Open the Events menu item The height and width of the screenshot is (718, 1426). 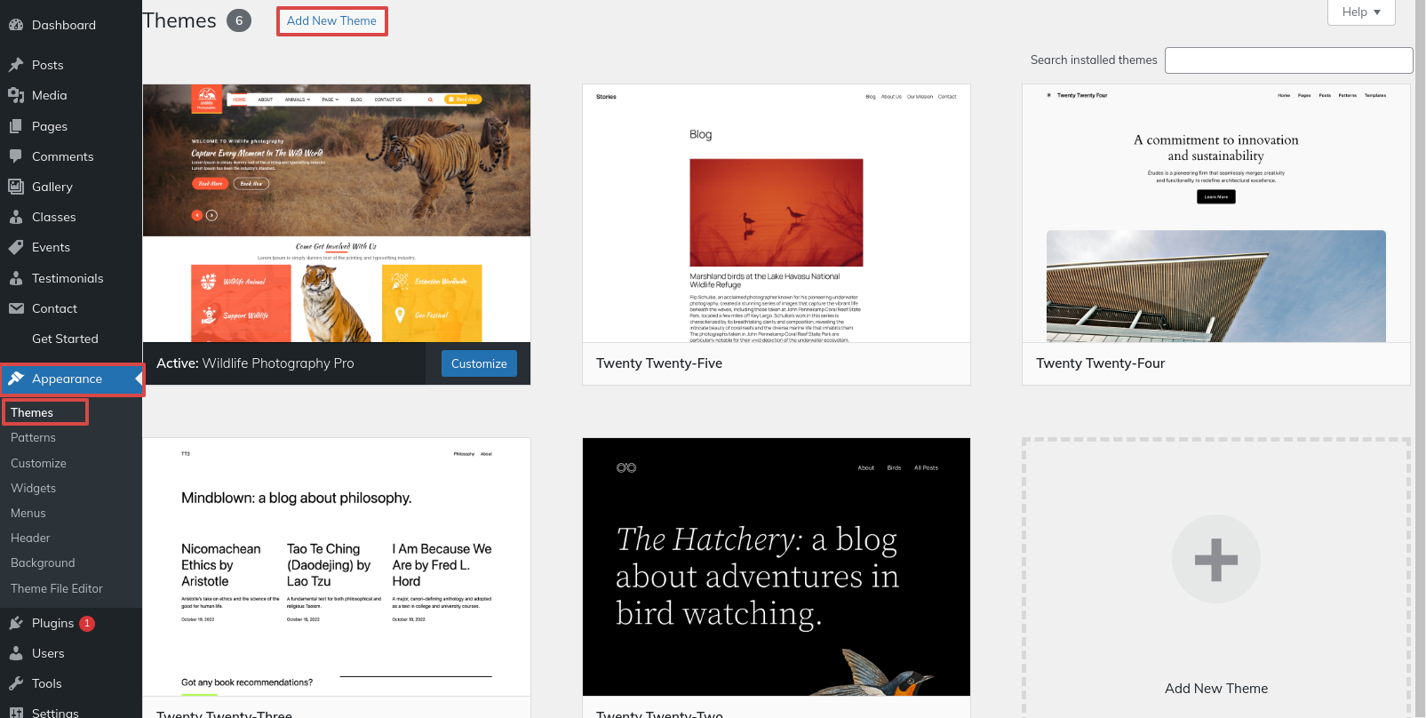pos(71,247)
